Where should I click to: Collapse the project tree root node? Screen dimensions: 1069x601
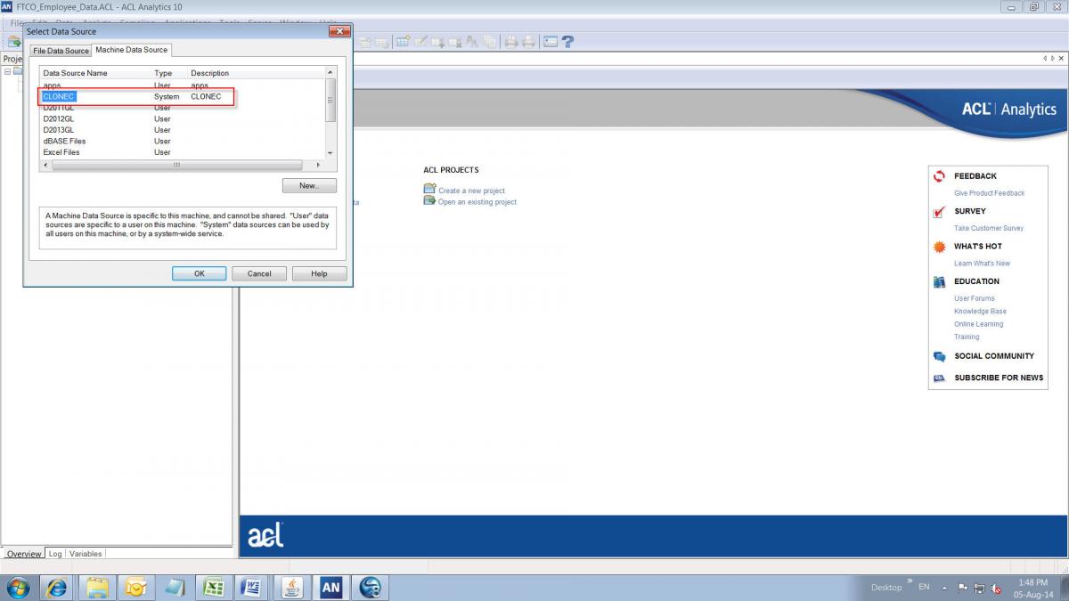tap(8, 71)
